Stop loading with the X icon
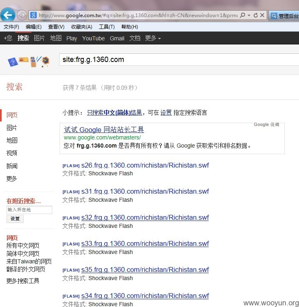The width and height of the screenshot is (299, 307). coord(262,15)
